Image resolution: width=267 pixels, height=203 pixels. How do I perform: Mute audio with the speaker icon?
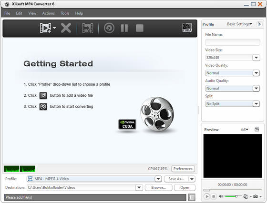click(x=221, y=196)
